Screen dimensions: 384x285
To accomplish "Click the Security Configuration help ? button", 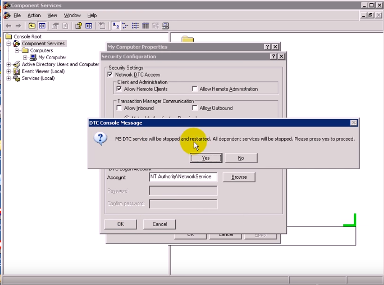I will (x=273, y=57).
